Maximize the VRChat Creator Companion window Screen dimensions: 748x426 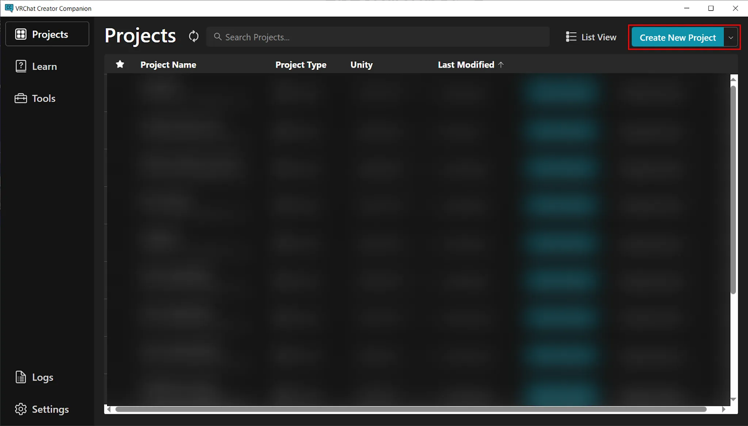711,8
